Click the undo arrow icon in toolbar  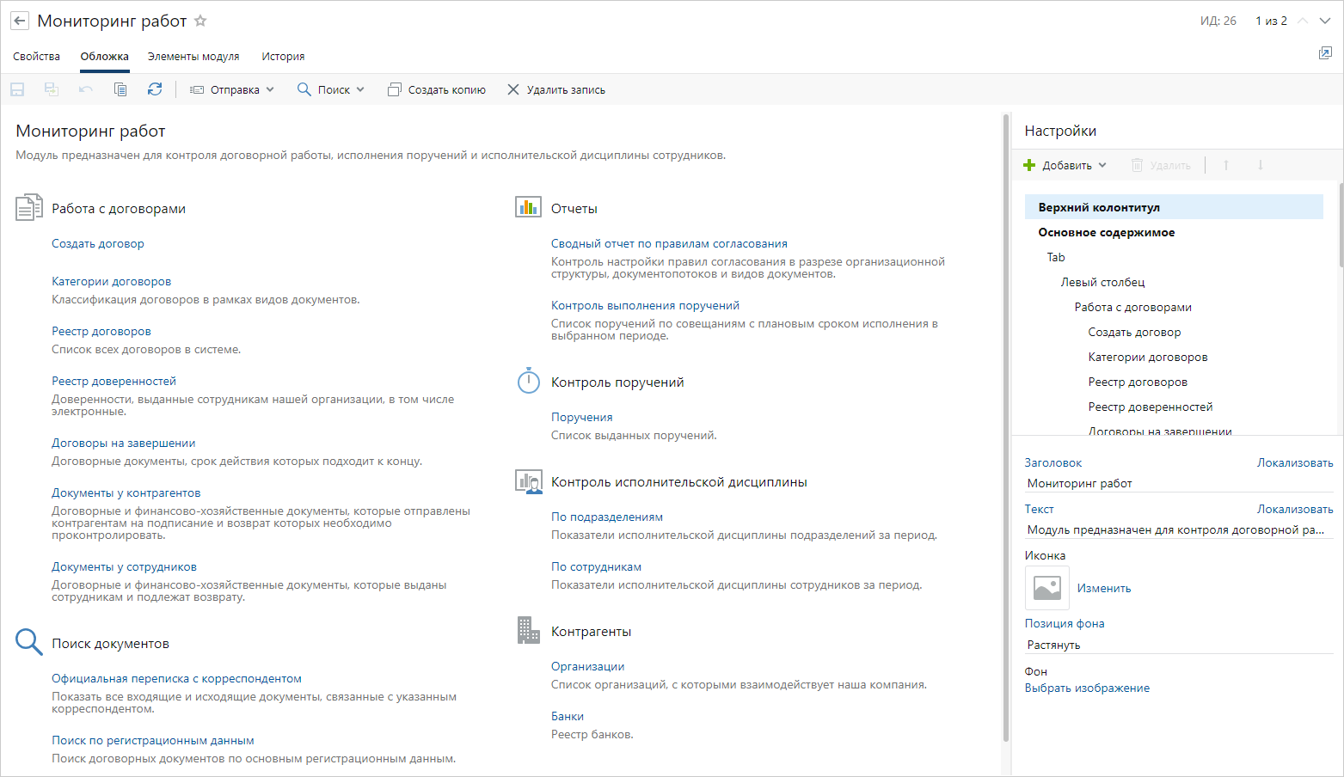[x=86, y=89]
